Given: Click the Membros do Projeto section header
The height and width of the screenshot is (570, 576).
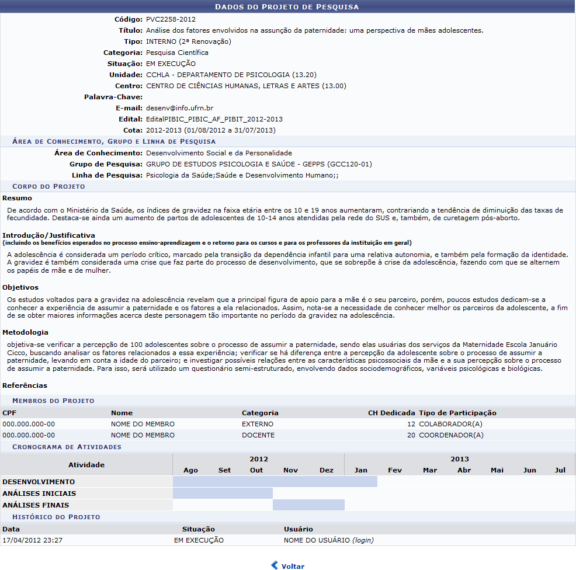Looking at the screenshot, I should pyautogui.click(x=53, y=401).
